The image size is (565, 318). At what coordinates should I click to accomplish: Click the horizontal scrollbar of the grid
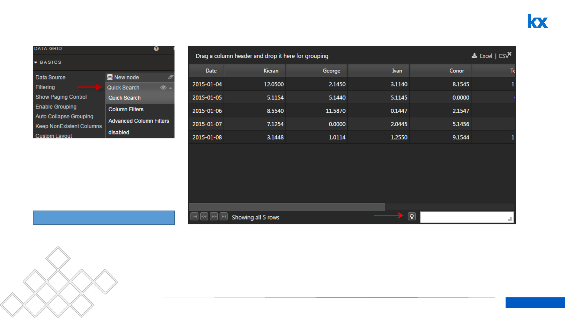point(287,207)
